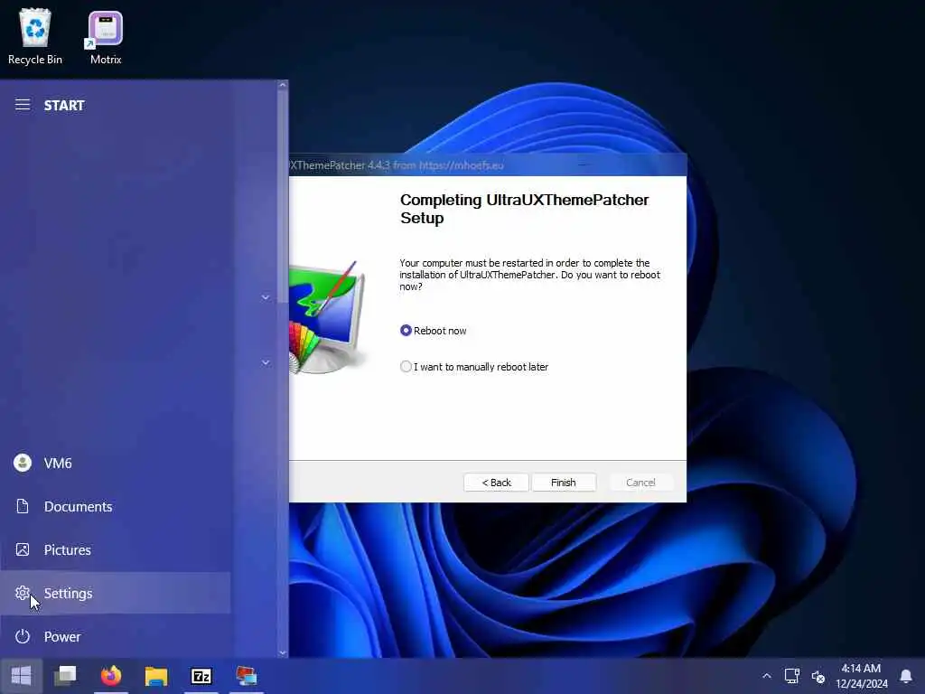
Task: Open File Explorer from the taskbar
Action: tap(156, 676)
